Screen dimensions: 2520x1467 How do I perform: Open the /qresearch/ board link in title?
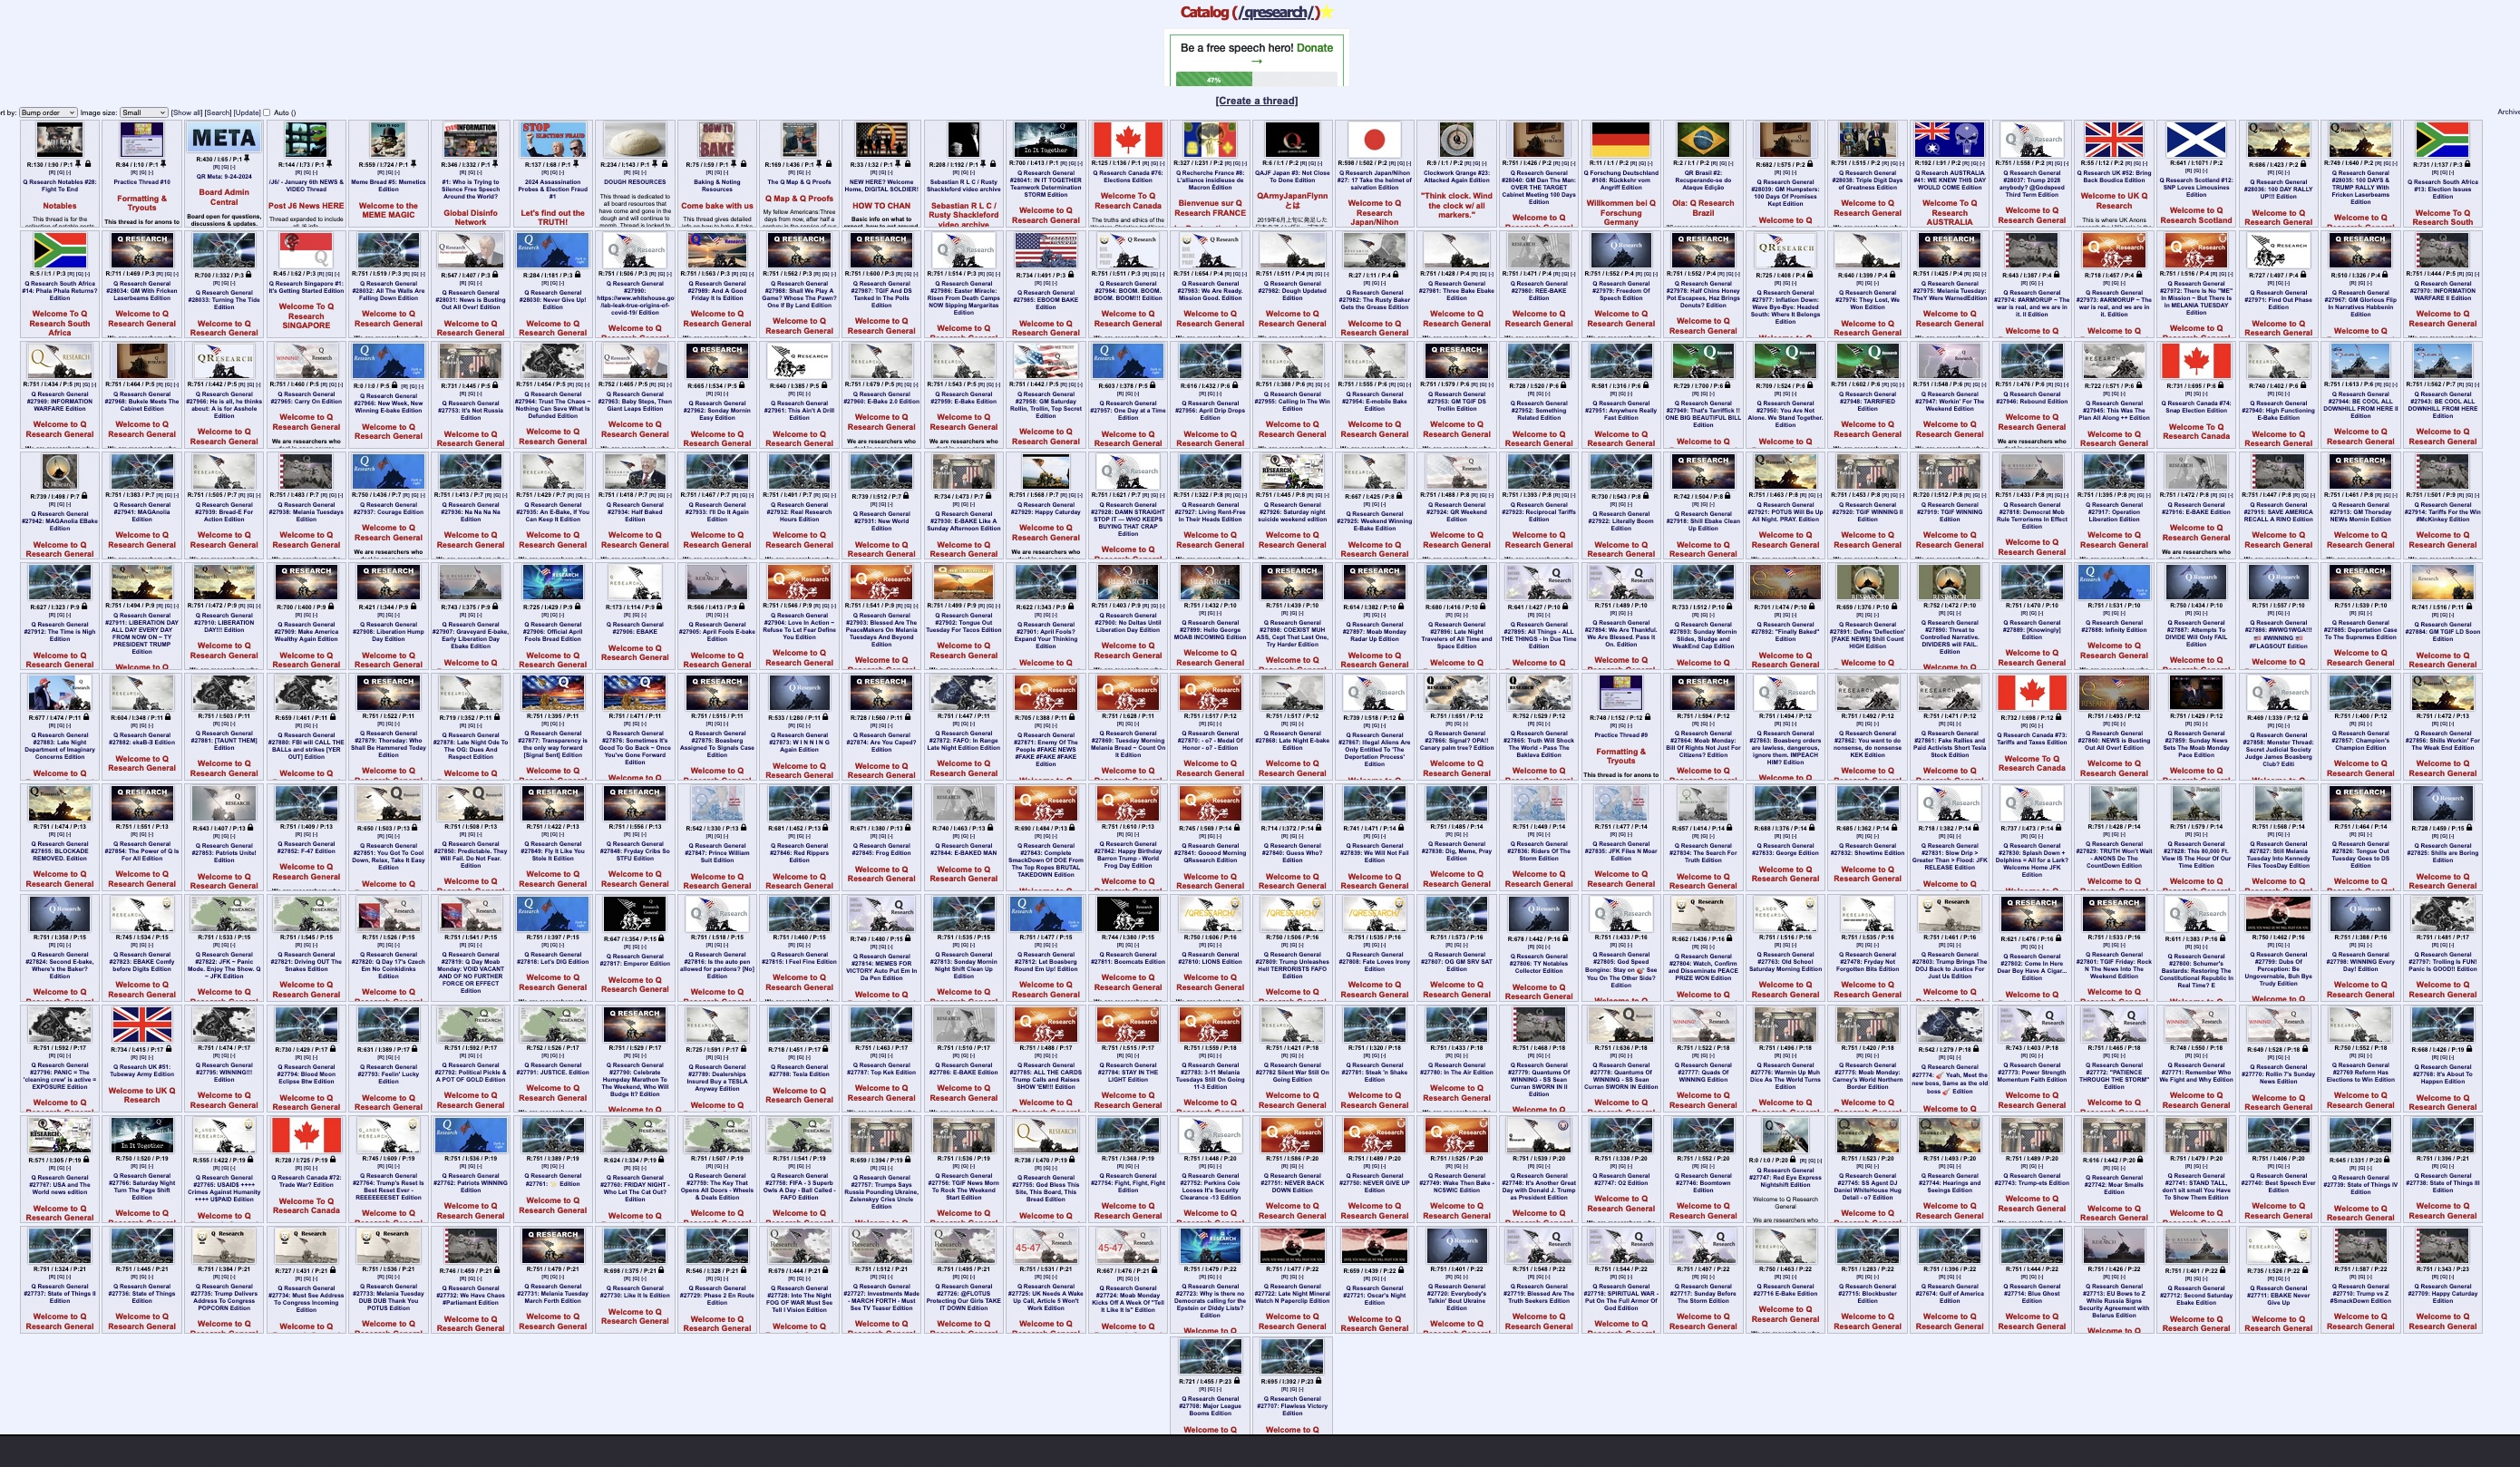(x=1275, y=12)
